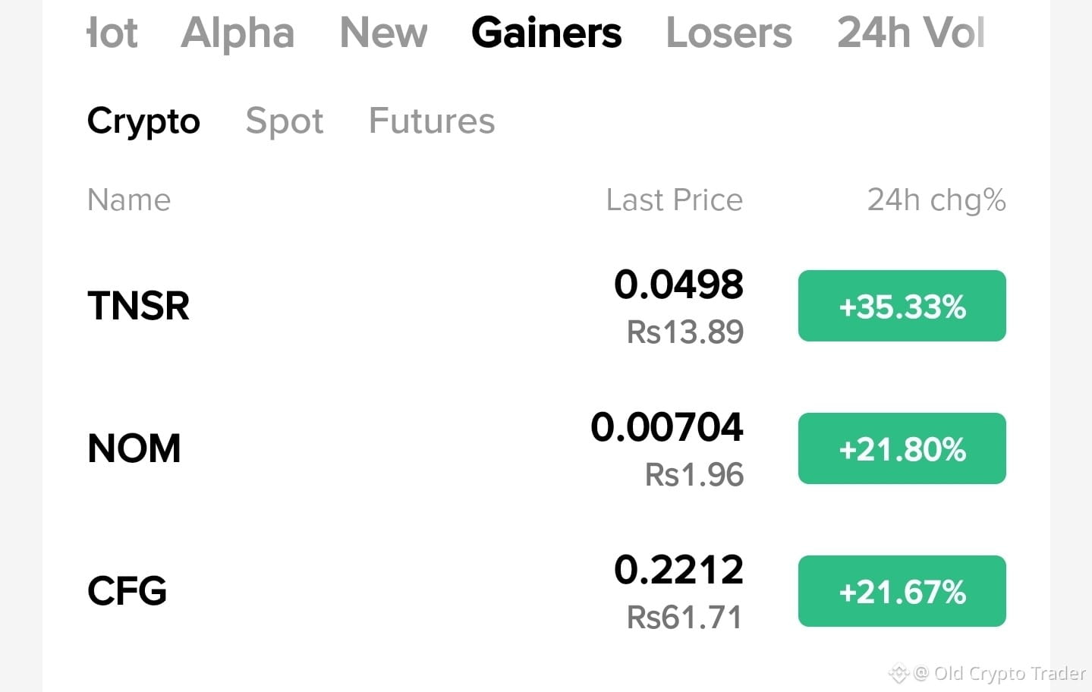Sort by Last Price column
This screenshot has width=1092, height=692.
675,200
